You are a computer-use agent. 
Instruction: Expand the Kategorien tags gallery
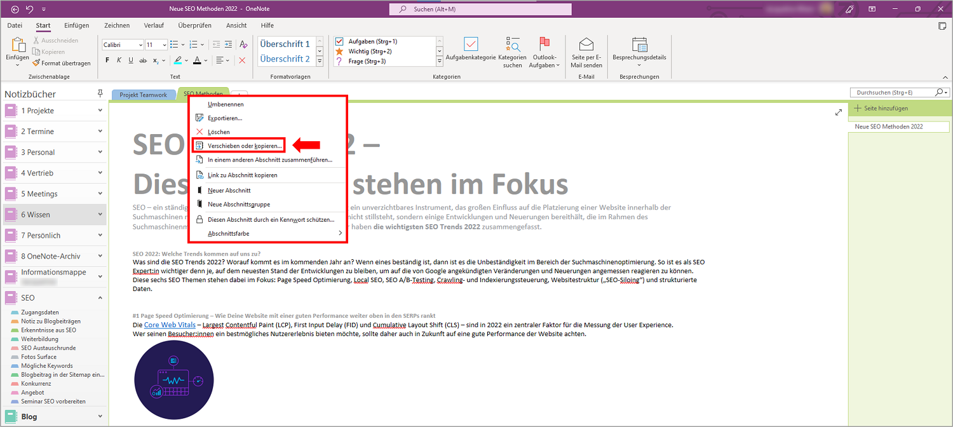tap(440, 62)
